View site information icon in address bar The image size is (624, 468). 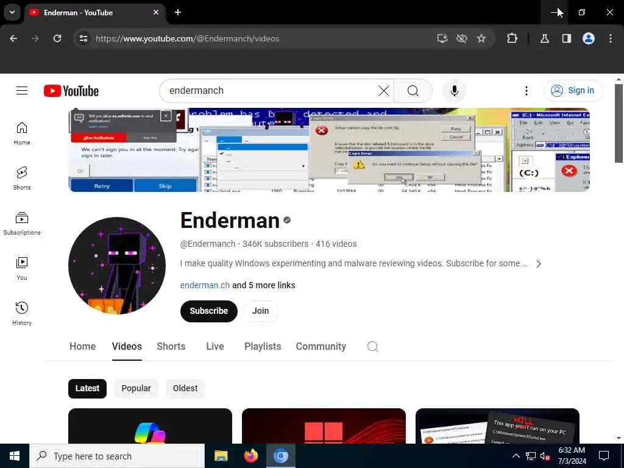click(83, 38)
